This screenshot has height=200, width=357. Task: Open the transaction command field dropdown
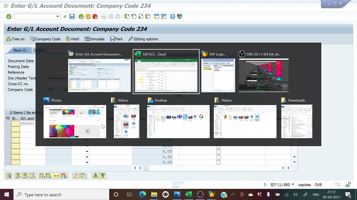pos(58,17)
